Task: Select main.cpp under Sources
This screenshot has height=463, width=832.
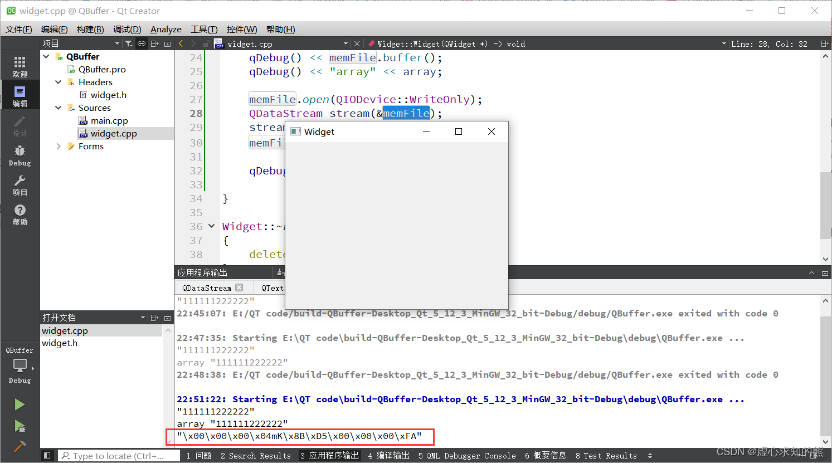Action: pyautogui.click(x=109, y=120)
